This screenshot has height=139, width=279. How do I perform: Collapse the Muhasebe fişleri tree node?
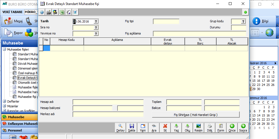click(x=4, y=49)
